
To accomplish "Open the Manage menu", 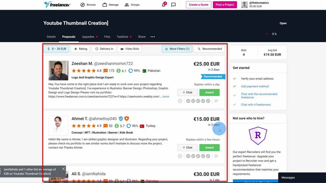I will tap(110, 4).
